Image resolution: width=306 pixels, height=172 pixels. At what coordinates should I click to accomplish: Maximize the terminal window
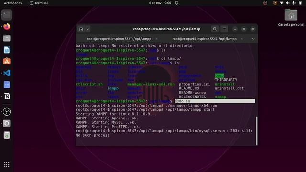tap(244, 29)
